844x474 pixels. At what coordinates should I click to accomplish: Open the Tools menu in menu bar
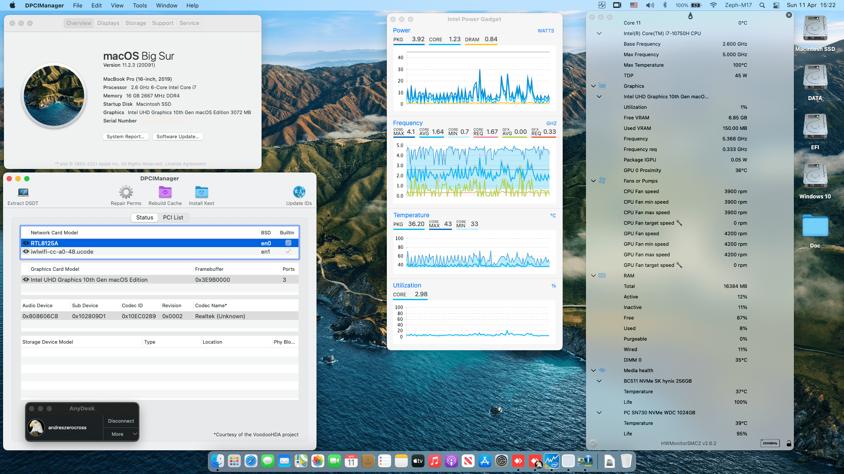[x=140, y=5]
